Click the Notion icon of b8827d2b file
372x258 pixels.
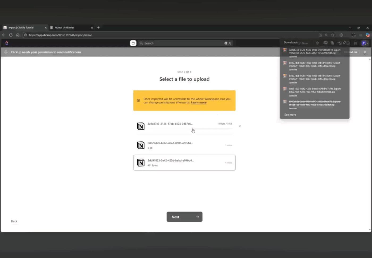click(x=141, y=145)
